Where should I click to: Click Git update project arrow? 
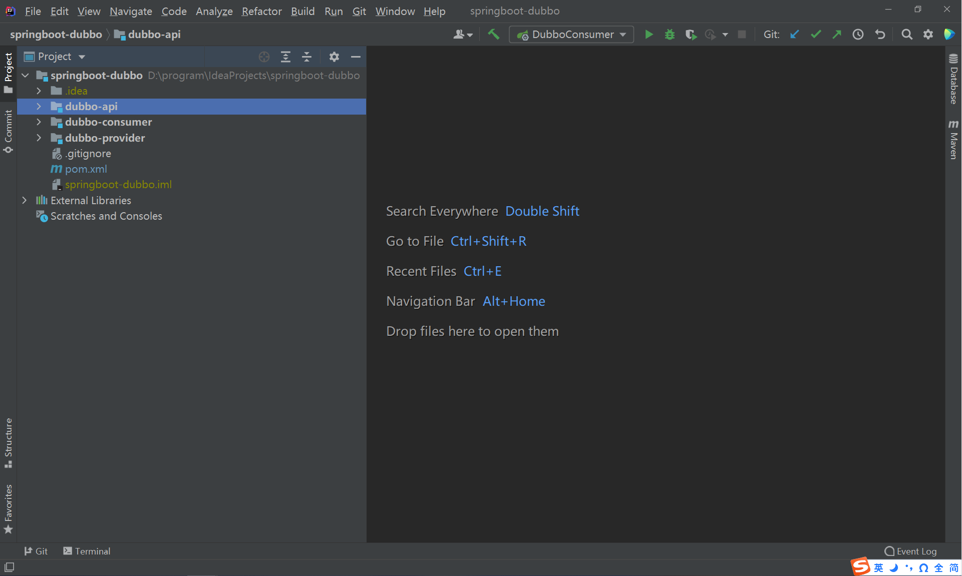click(x=795, y=35)
